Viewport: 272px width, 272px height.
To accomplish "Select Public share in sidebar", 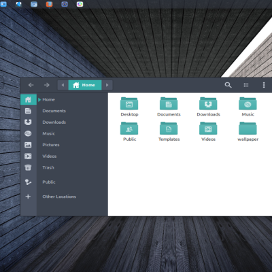I will point(49,182).
